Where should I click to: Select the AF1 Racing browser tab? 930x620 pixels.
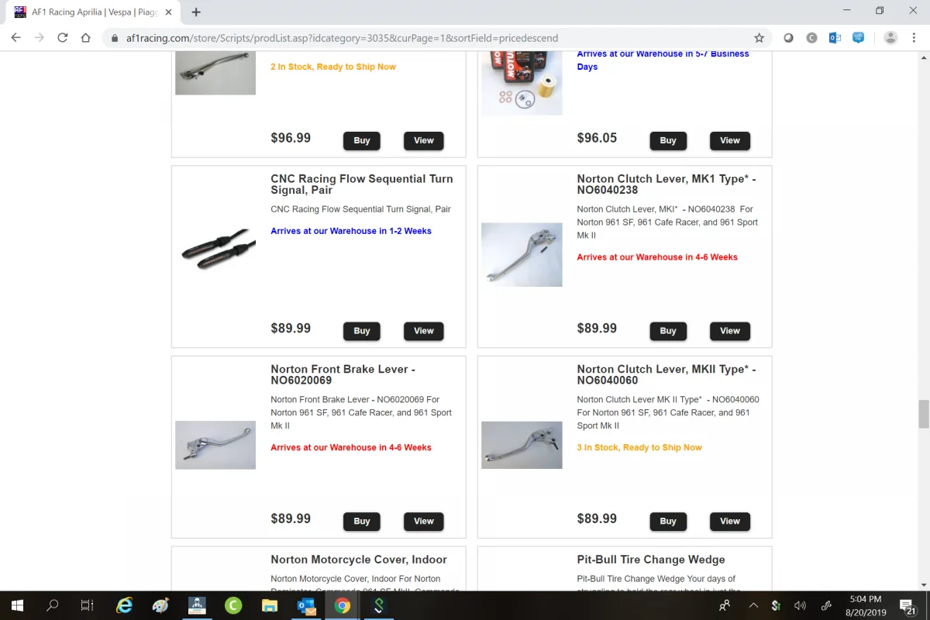(91, 12)
